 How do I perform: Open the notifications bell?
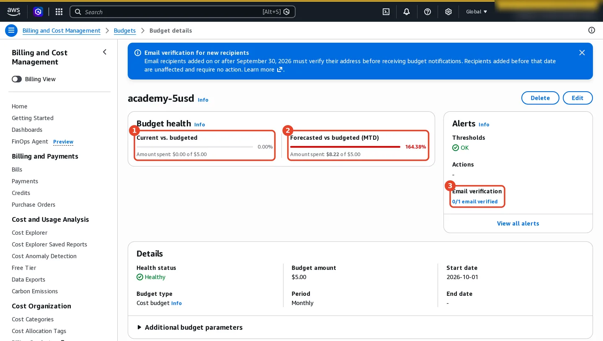pyautogui.click(x=407, y=12)
